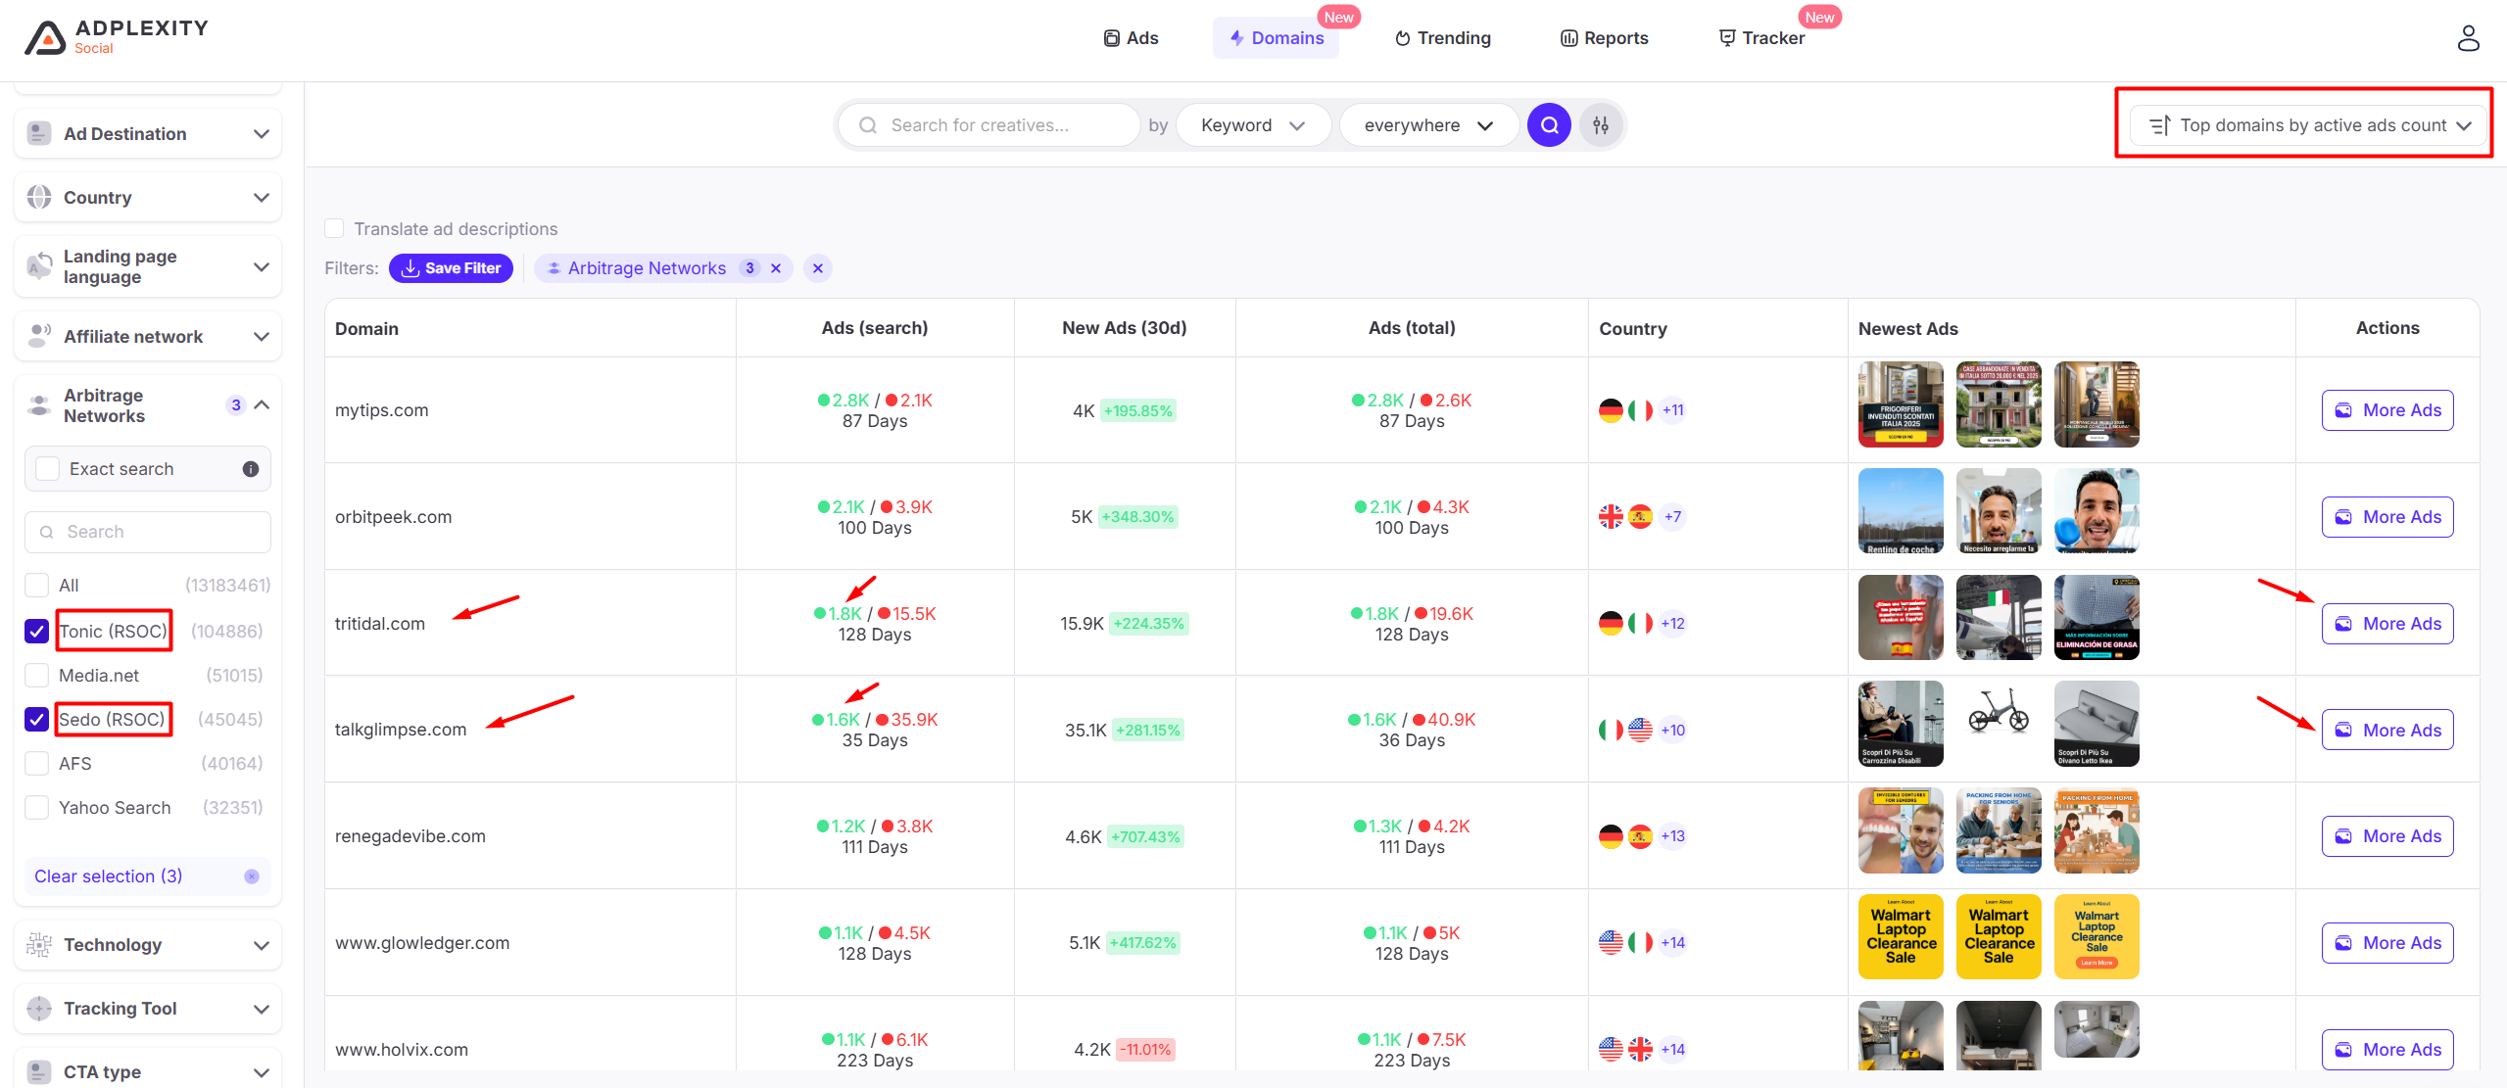Uncheck Tonic (RSOC) network checkbox
Image resolution: width=2507 pixels, height=1088 pixels.
pyautogui.click(x=37, y=632)
